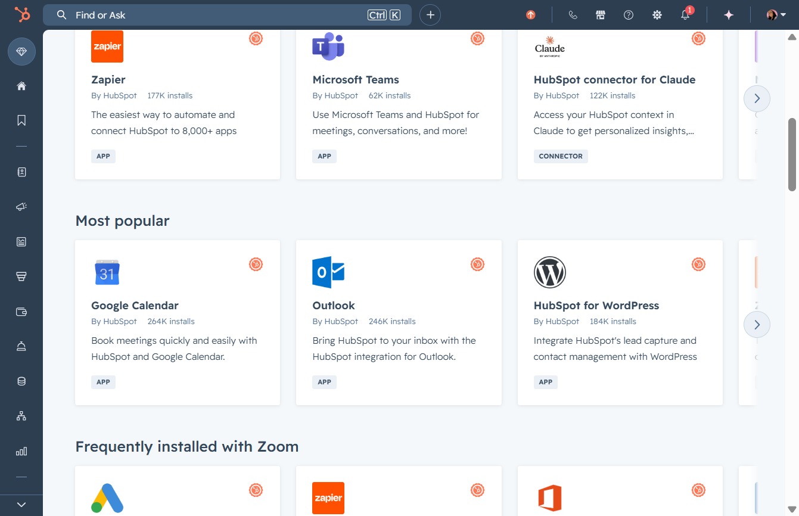Open the help question mark icon
Image resolution: width=799 pixels, height=516 pixels.
pyautogui.click(x=629, y=15)
